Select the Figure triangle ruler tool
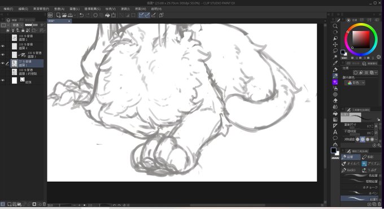This screenshot has width=384, height=209. tap(335, 126)
